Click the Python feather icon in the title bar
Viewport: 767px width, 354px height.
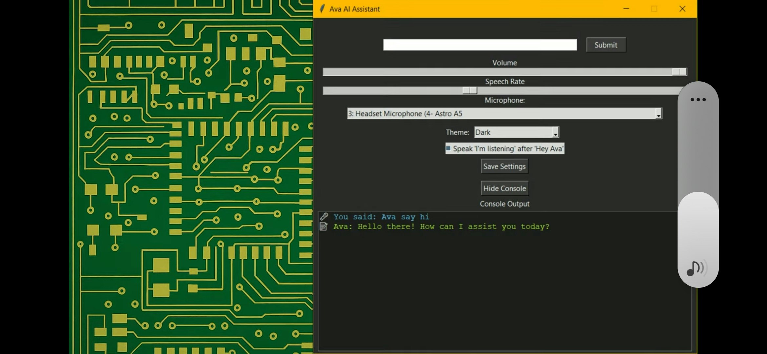click(322, 9)
